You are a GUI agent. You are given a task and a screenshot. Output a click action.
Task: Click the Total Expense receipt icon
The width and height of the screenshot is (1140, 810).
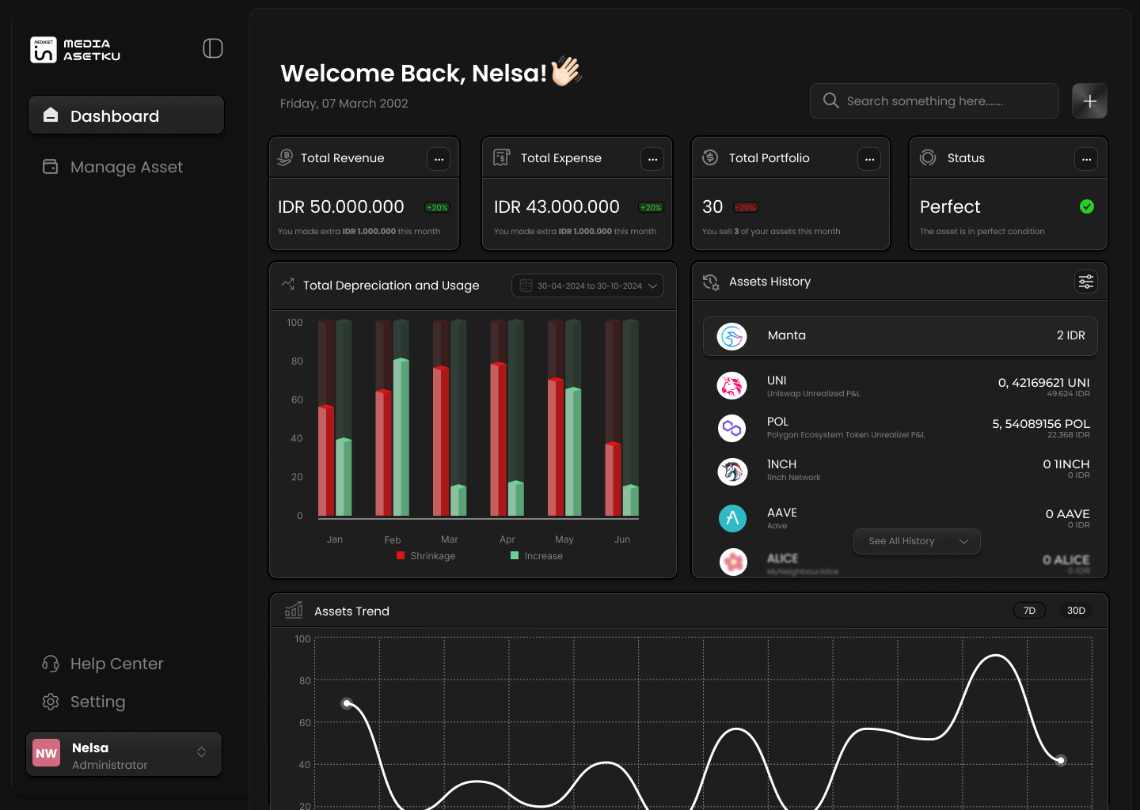500,157
